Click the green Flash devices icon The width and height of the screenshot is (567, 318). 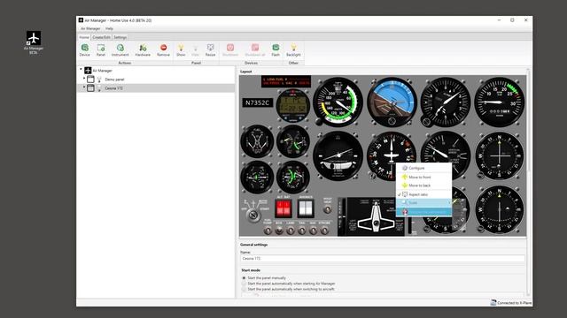coord(276,48)
